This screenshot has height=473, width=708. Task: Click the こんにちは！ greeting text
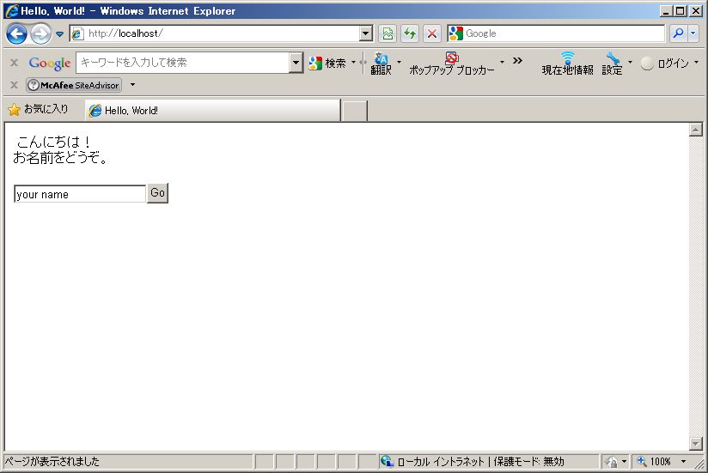point(54,142)
